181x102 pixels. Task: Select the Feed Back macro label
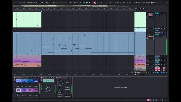tap(18, 90)
